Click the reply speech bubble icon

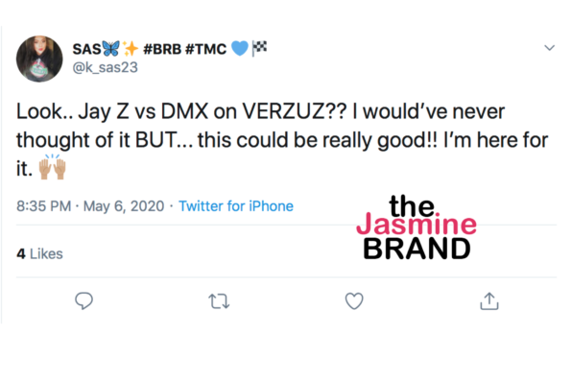pyautogui.click(x=83, y=301)
